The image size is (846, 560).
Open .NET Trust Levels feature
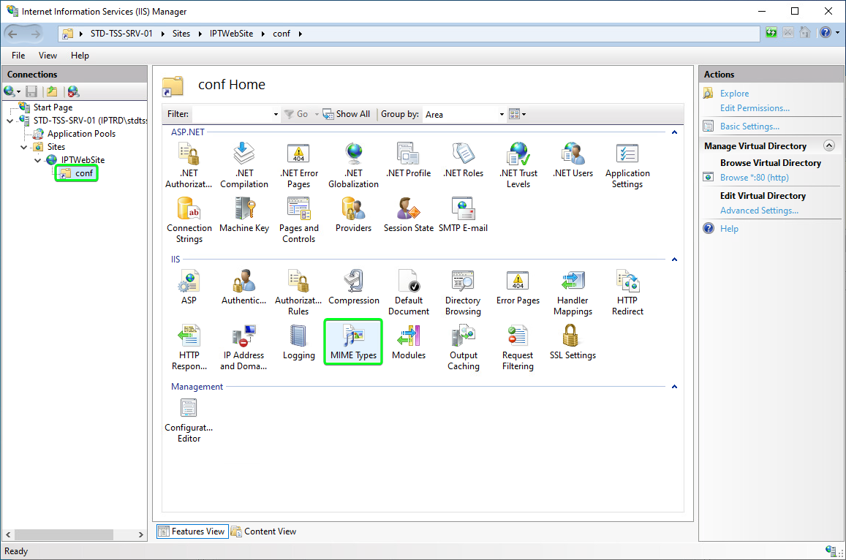pos(518,166)
